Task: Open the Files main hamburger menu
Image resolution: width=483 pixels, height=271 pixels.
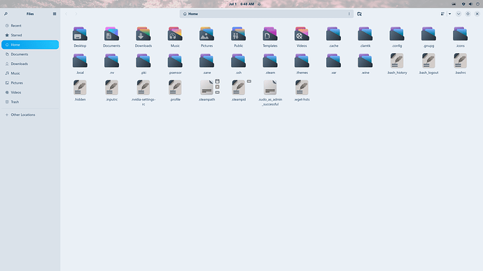Action: 55,14
